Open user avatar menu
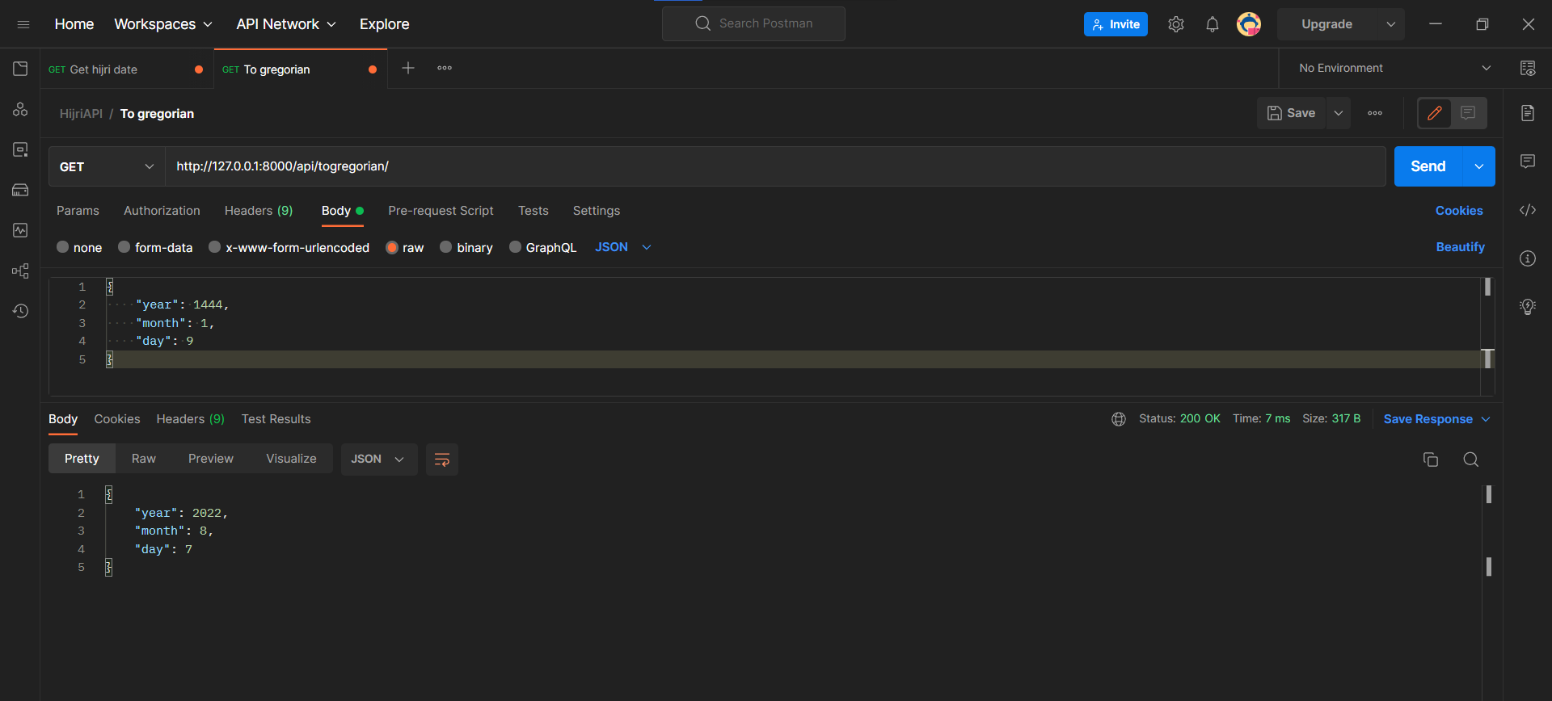The height and width of the screenshot is (701, 1552). tap(1249, 24)
